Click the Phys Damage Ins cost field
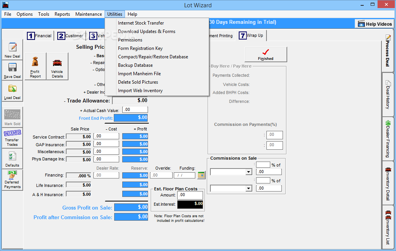Image resolution: width=396 pixels, height=251 pixels. pos(106,159)
